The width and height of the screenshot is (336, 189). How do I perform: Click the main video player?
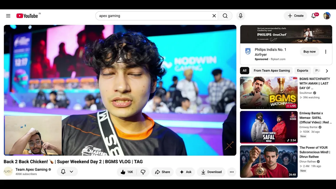tap(120, 90)
